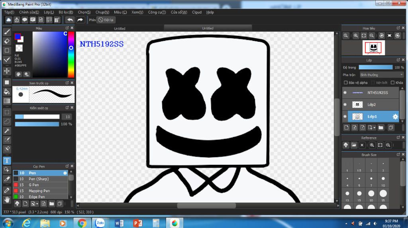
Task: Undock the Brush Size panel
Action: click(398, 154)
